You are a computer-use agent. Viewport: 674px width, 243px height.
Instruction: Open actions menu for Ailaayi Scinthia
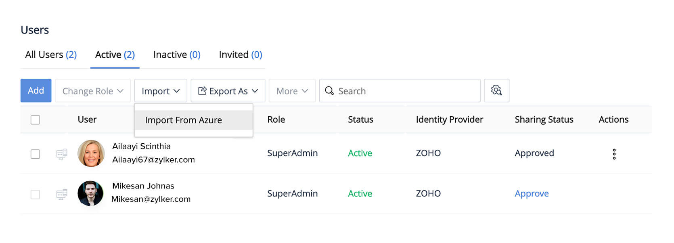pyautogui.click(x=614, y=154)
